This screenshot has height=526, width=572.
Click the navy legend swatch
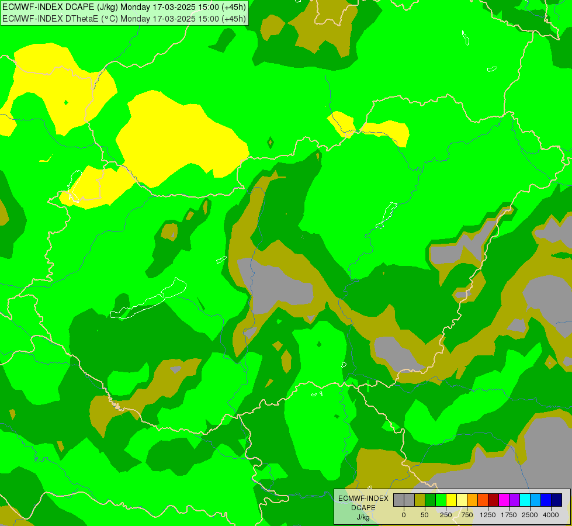(x=557, y=500)
